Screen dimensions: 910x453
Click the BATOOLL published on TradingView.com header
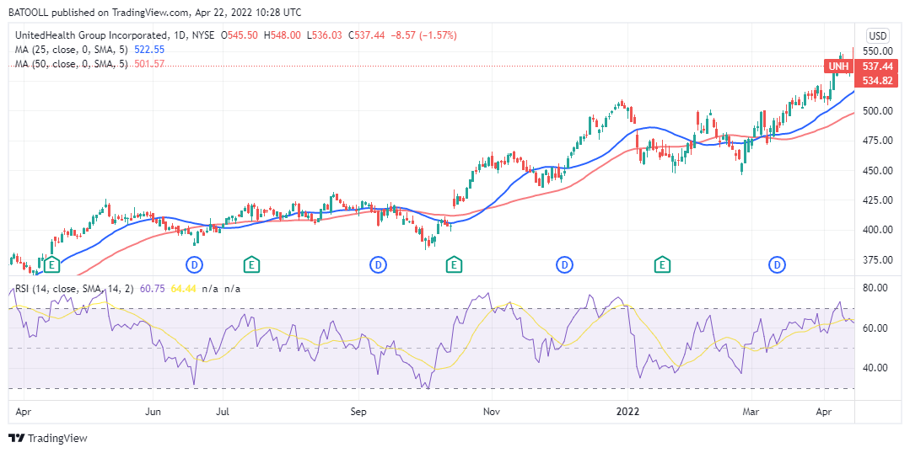tap(154, 12)
